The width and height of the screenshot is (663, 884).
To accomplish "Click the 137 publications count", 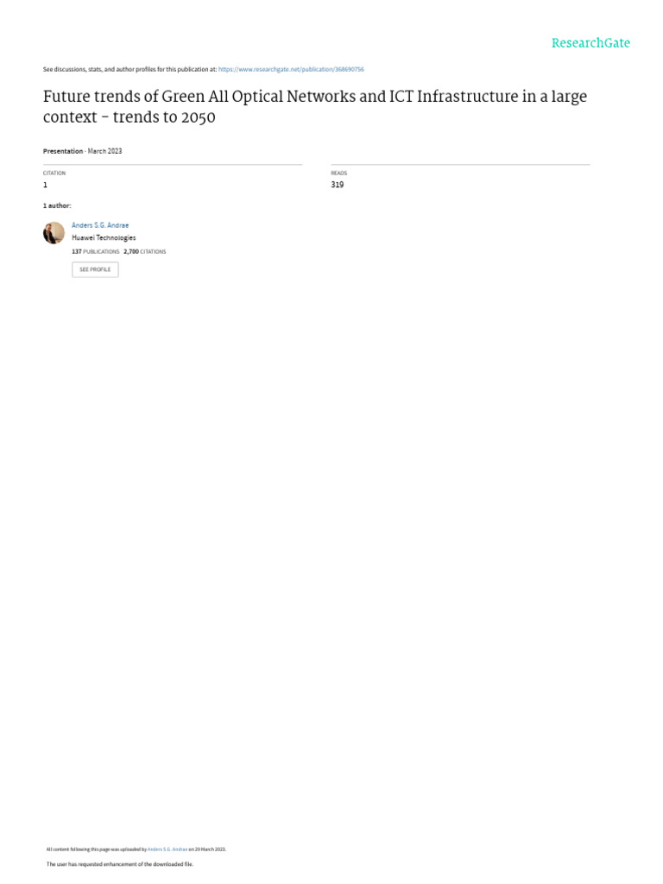I will 95,251.
